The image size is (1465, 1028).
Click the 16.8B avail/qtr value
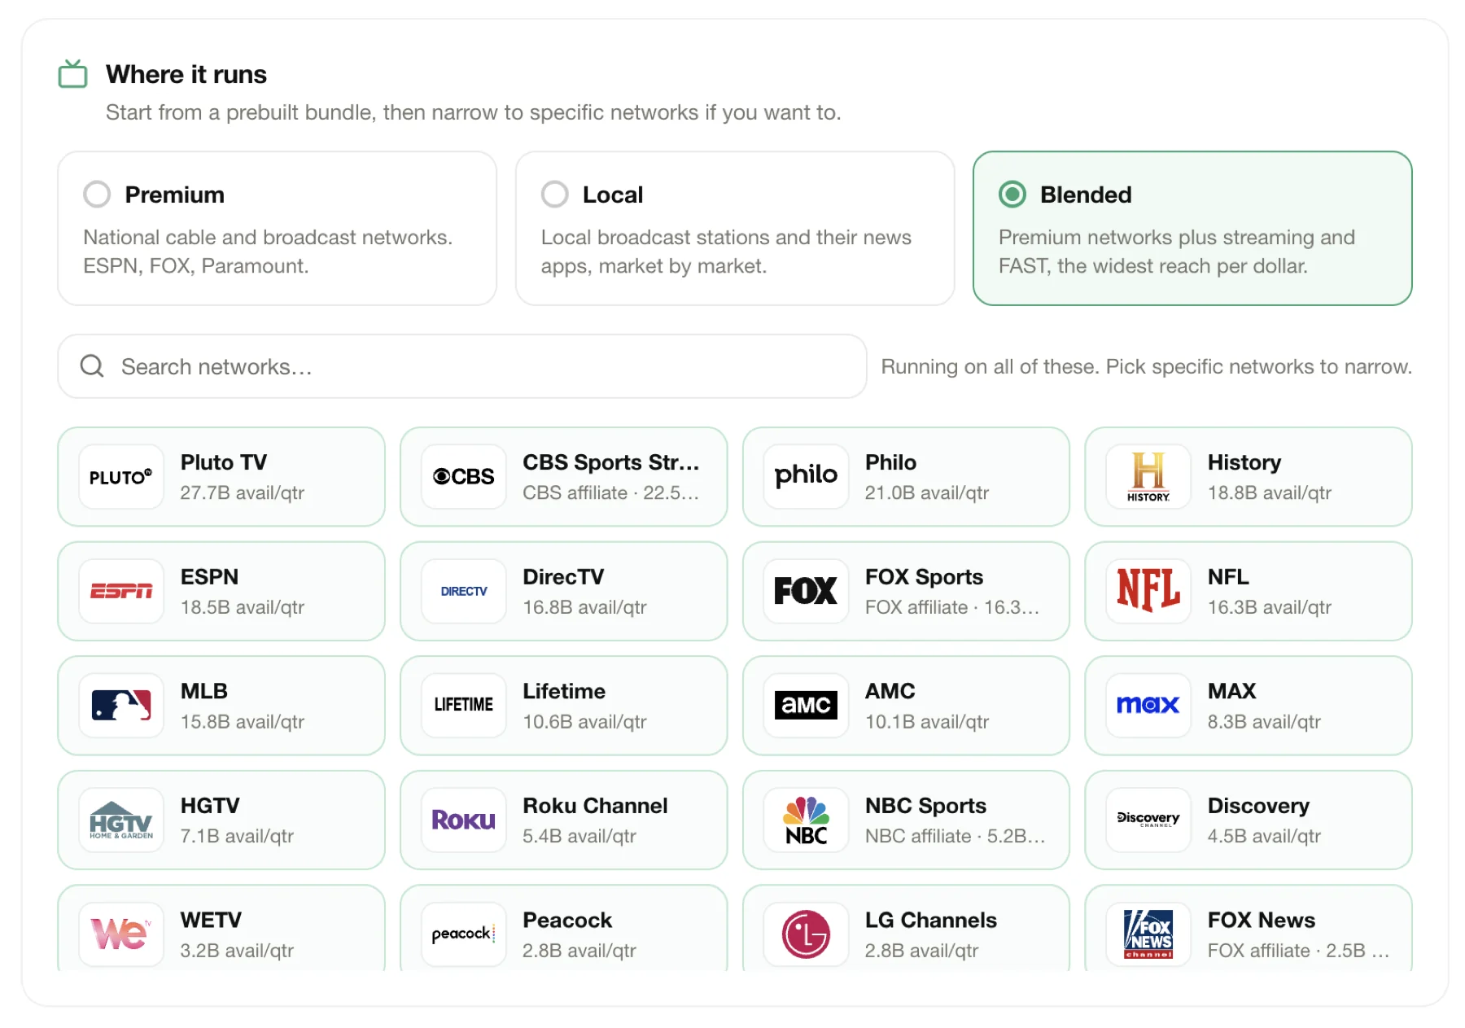coord(585,607)
